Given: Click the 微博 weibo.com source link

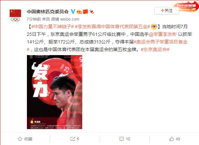Looking at the screenshot, I should coord(65,19).
